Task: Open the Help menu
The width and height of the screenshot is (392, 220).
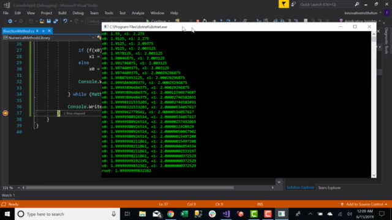Action: click(x=174, y=13)
